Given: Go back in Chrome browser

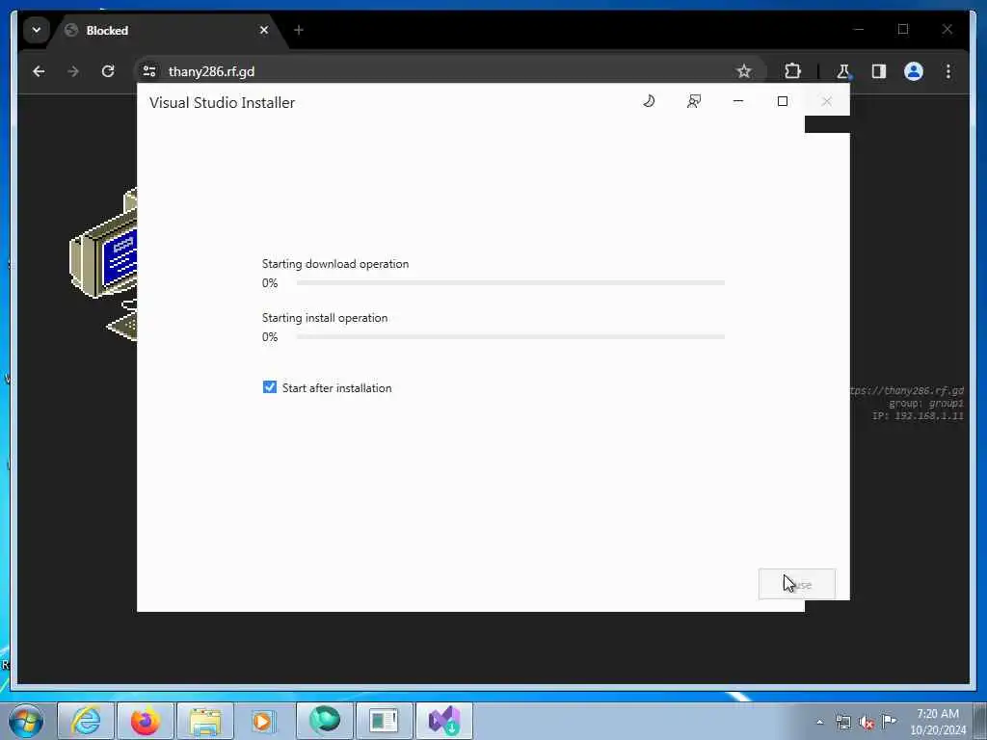Looking at the screenshot, I should [x=39, y=71].
